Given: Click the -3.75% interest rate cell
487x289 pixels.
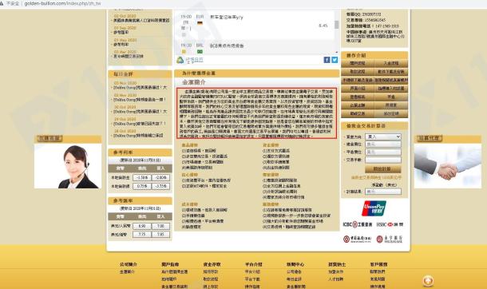Looking at the screenshot, I should pyautogui.click(x=161, y=186).
